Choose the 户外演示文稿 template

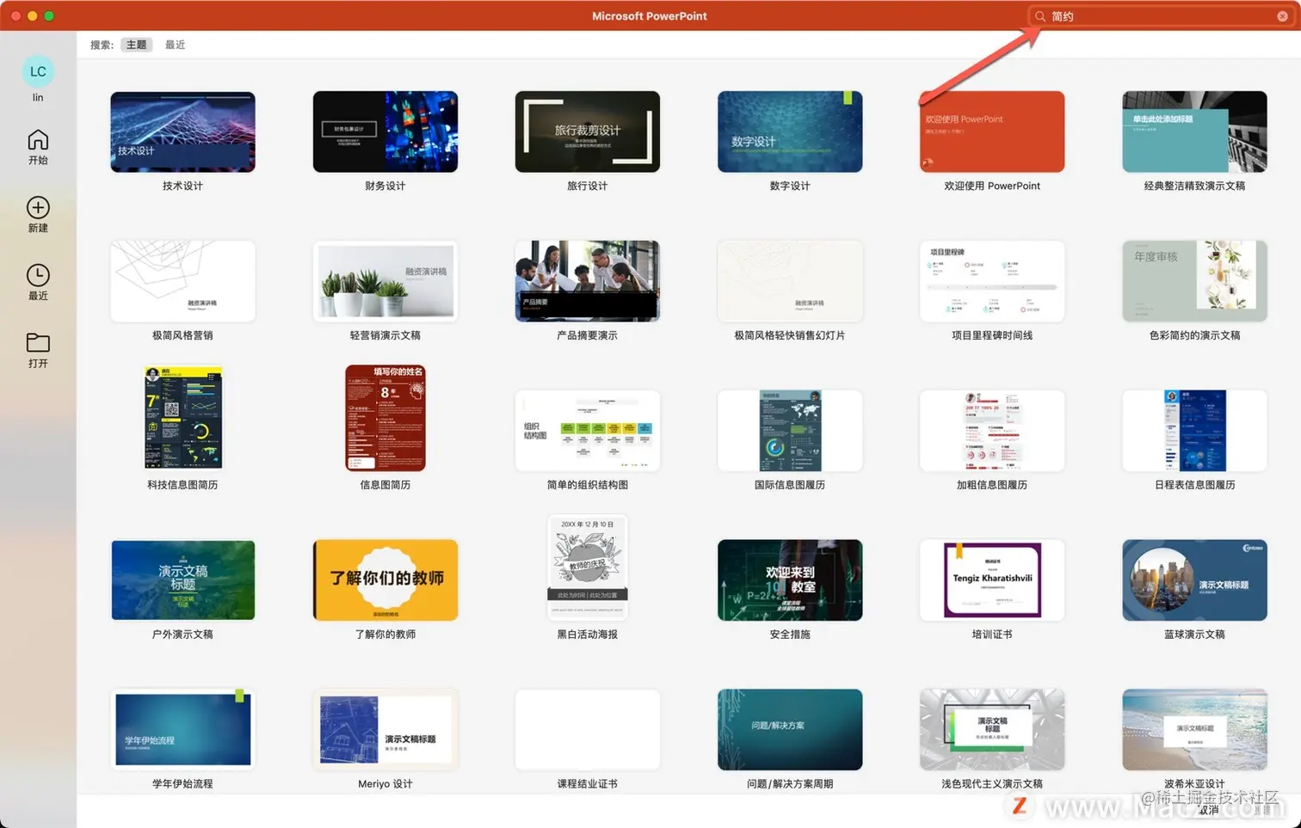(x=182, y=580)
